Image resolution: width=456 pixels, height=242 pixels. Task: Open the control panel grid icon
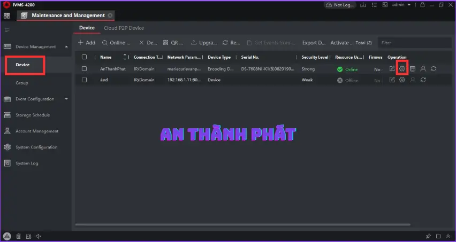tap(7, 15)
